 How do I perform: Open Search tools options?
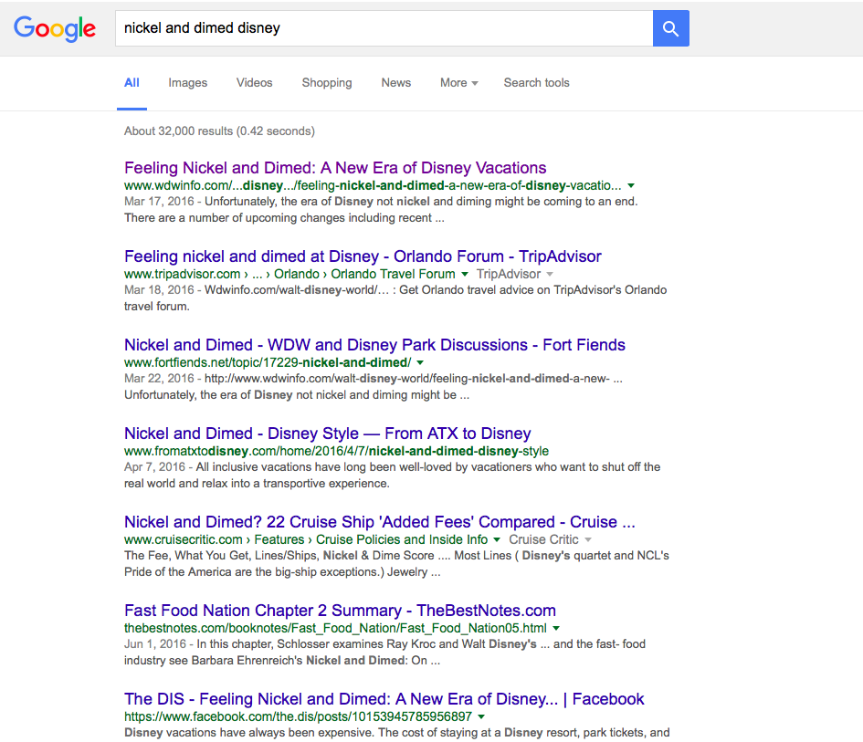[x=537, y=82]
